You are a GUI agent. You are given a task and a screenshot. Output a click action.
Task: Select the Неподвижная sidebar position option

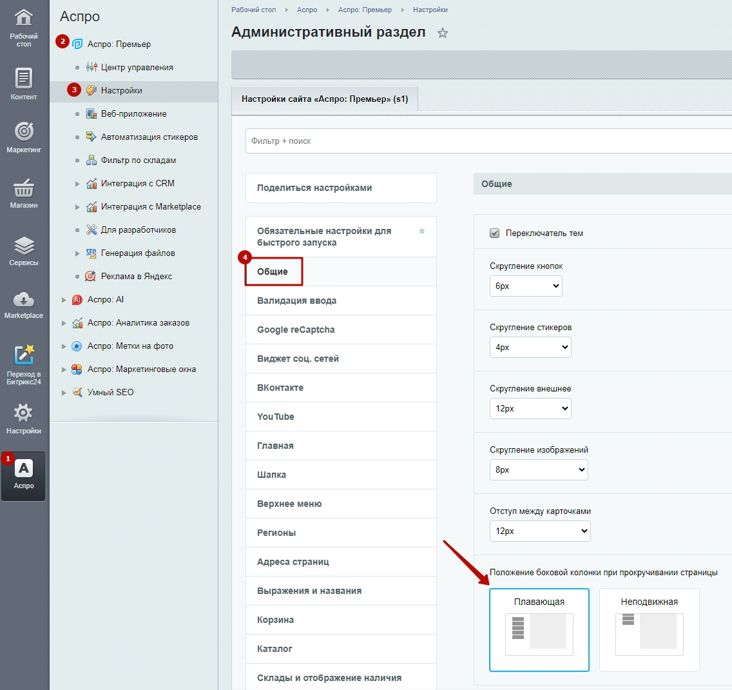point(650,630)
